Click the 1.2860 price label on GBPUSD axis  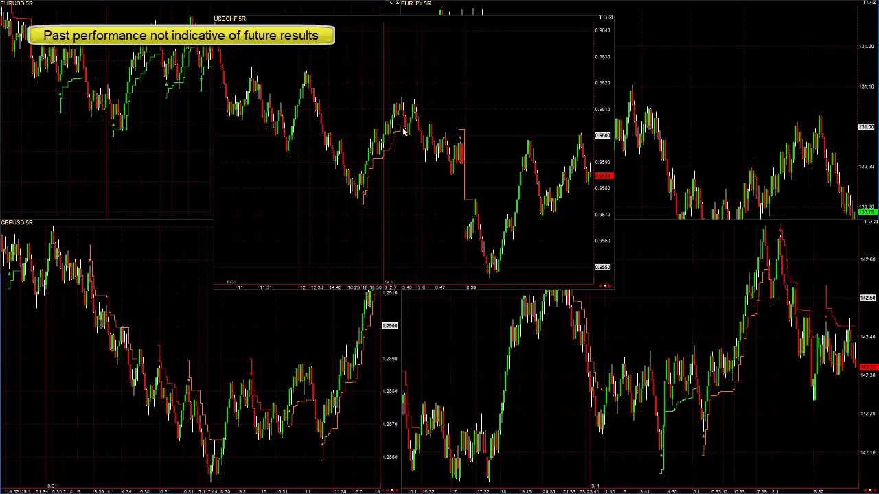tap(390, 457)
